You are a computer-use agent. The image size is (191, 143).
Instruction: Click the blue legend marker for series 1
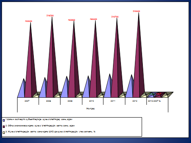click(x=4, y=120)
